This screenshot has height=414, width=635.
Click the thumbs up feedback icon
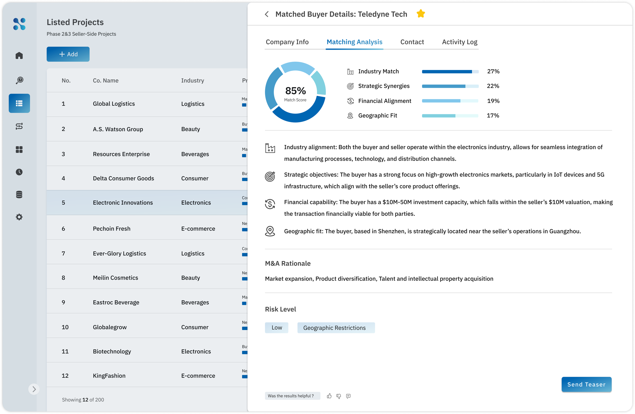coord(329,396)
